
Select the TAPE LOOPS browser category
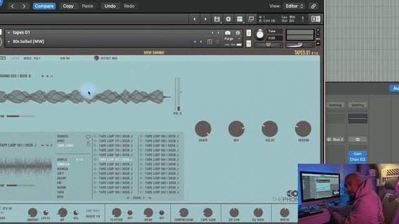(x=65, y=146)
